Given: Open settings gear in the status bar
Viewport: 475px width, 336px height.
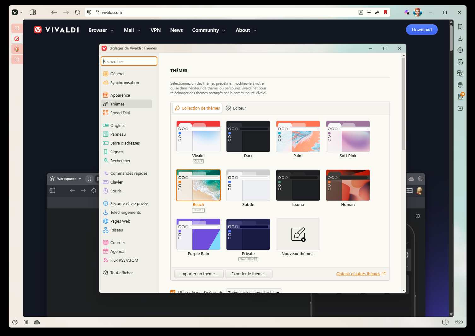Looking at the screenshot, I should coord(15,322).
